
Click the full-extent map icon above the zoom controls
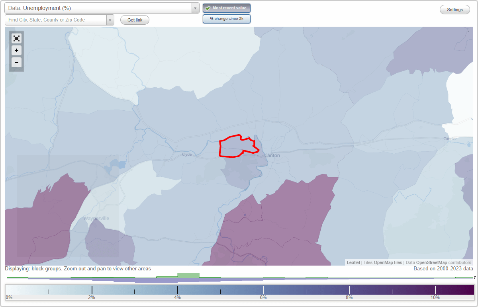(x=16, y=38)
